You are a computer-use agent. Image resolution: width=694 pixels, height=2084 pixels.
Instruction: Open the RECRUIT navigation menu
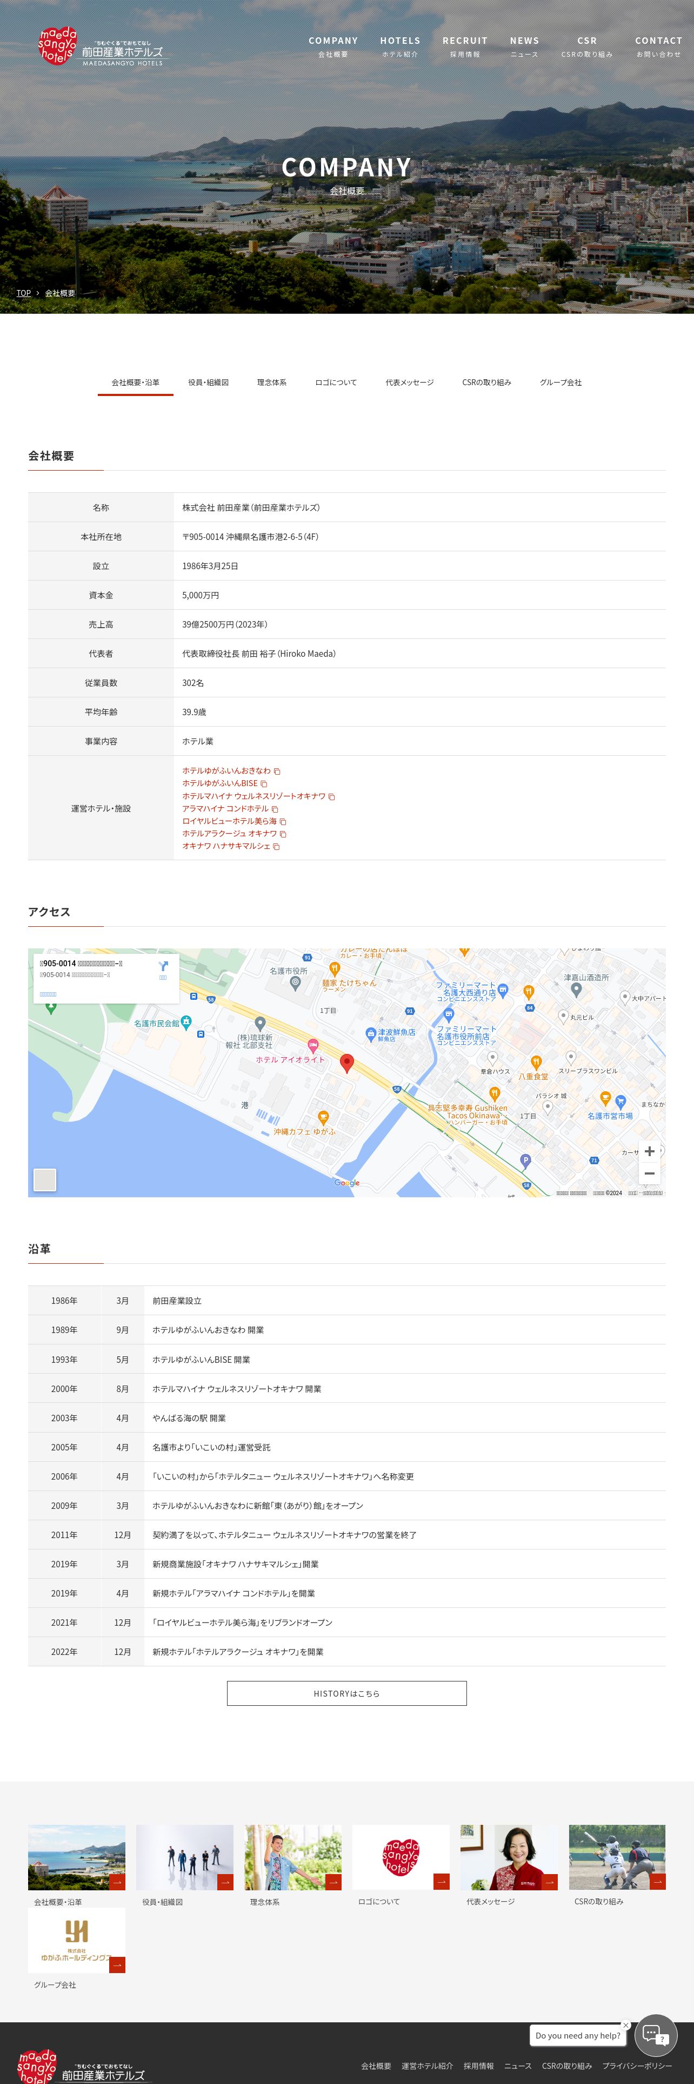point(465,47)
